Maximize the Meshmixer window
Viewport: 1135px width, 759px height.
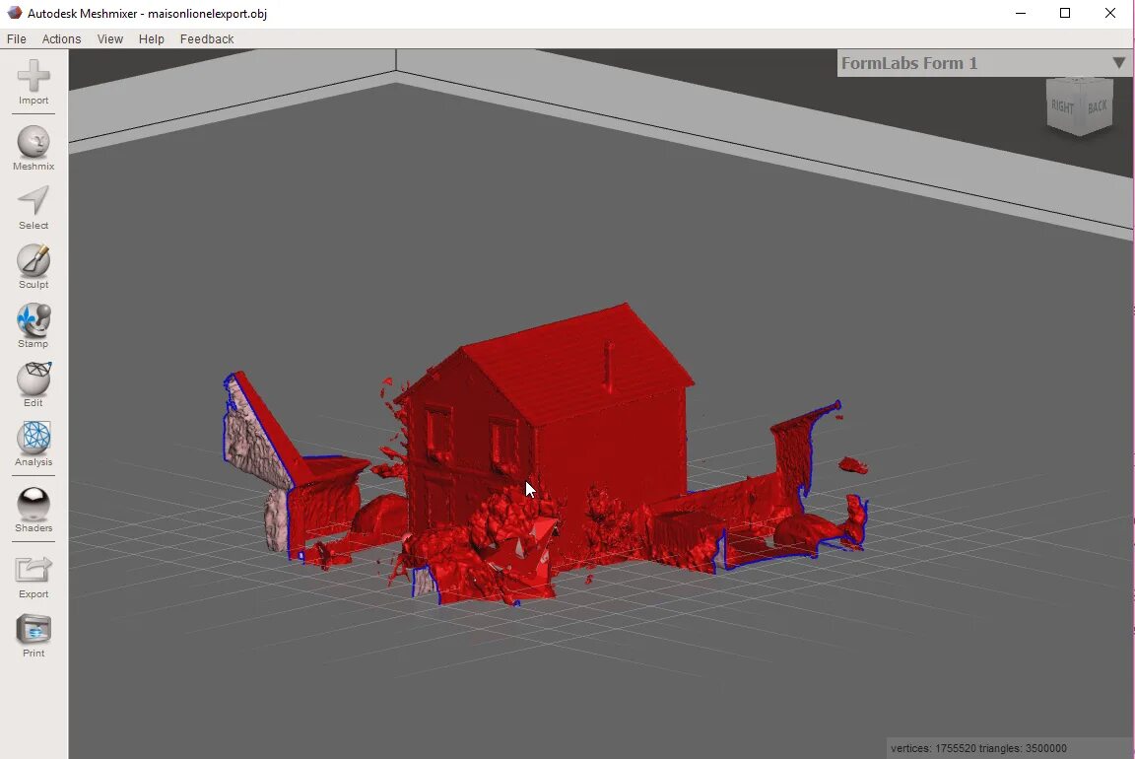[1065, 13]
